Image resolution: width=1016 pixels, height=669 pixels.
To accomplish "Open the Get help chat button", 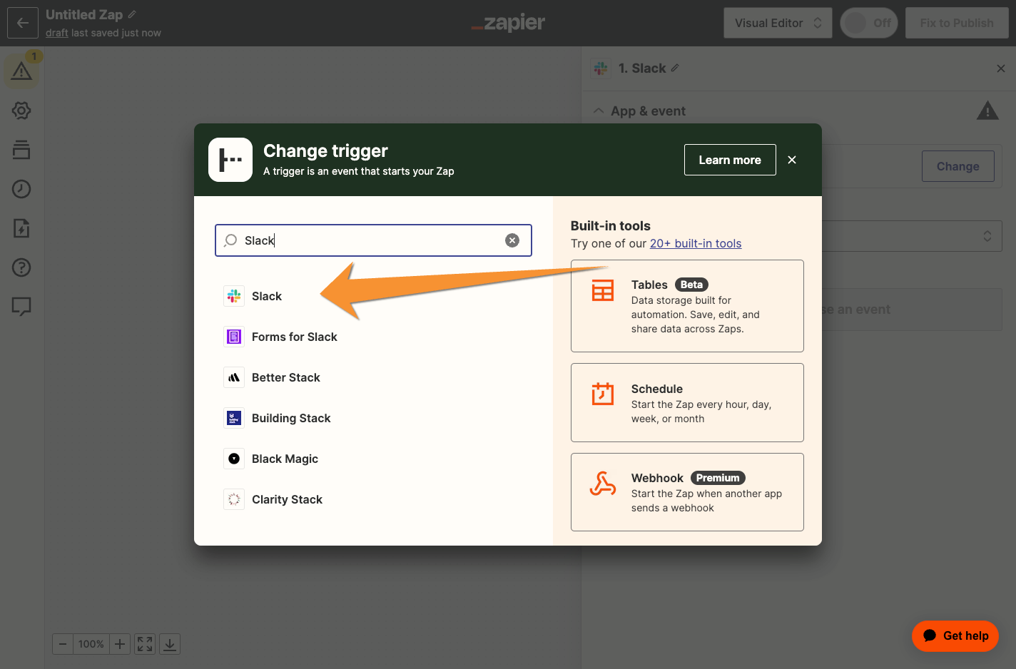I will (955, 635).
